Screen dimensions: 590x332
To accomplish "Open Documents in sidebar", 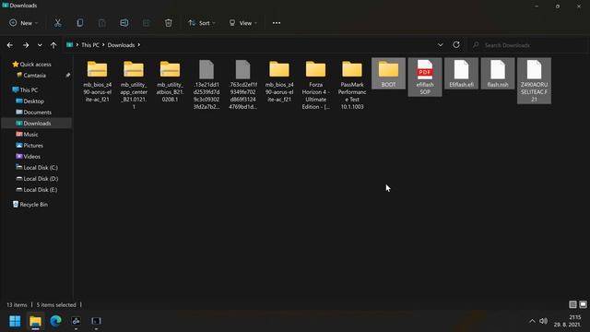I will point(37,113).
